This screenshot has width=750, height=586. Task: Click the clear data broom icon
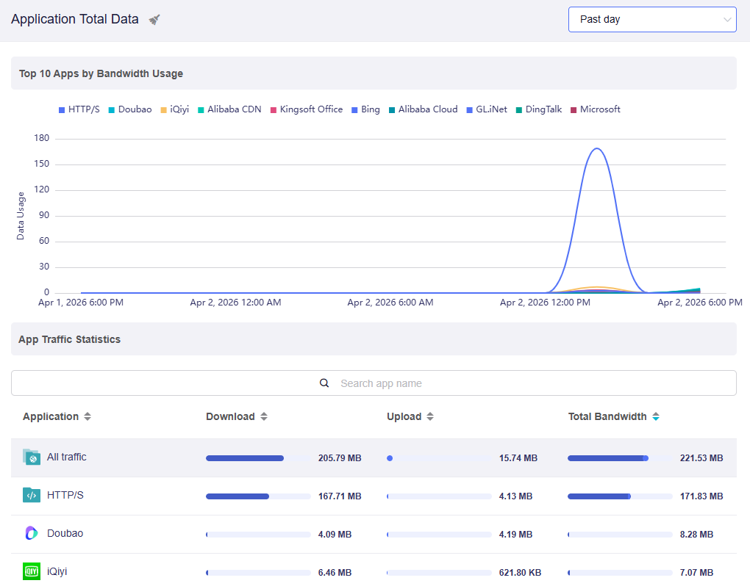coord(154,20)
